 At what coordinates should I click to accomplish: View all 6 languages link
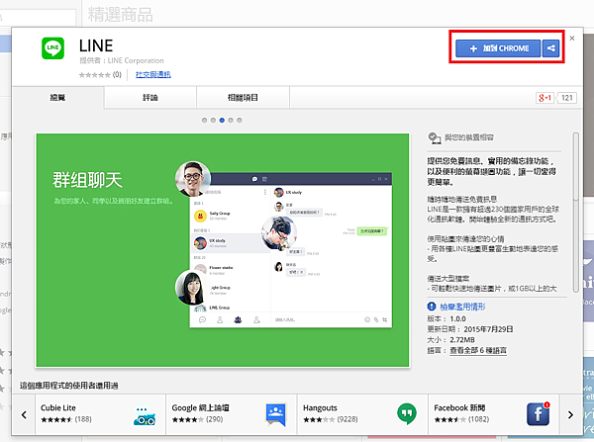click(x=478, y=350)
